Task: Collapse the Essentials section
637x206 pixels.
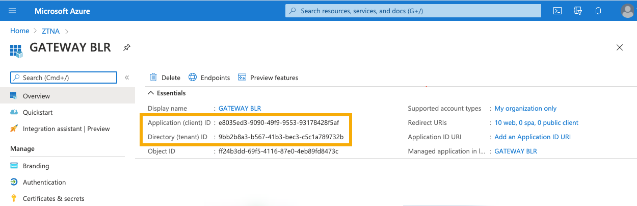Action: pos(151,93)
